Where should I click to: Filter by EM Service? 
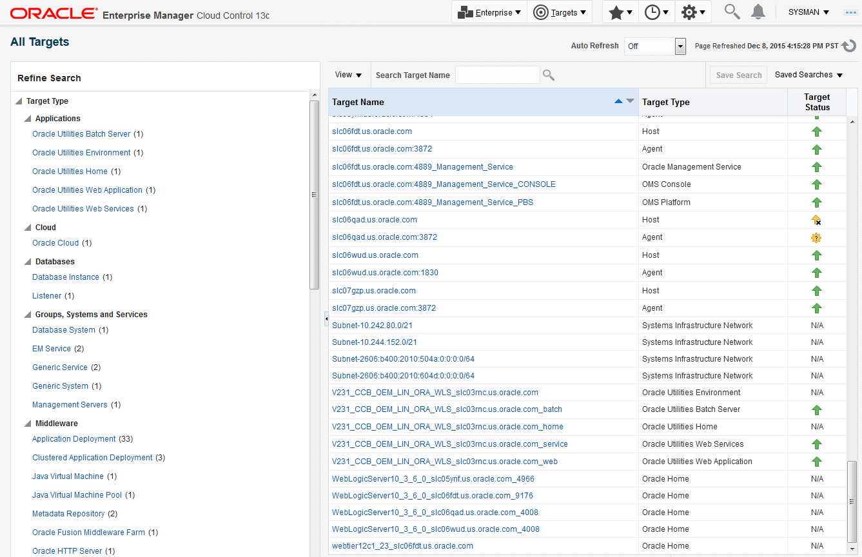(x=52, y=349)
